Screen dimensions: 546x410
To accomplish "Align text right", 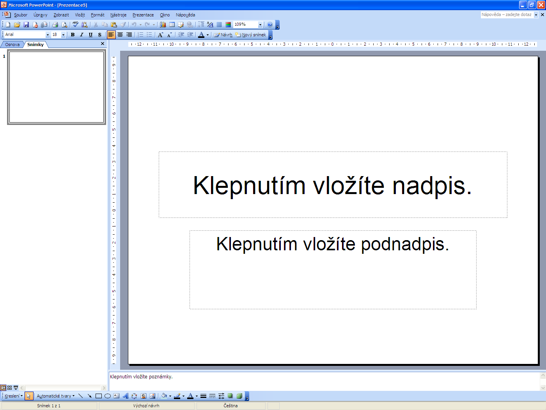I will 129,35.
